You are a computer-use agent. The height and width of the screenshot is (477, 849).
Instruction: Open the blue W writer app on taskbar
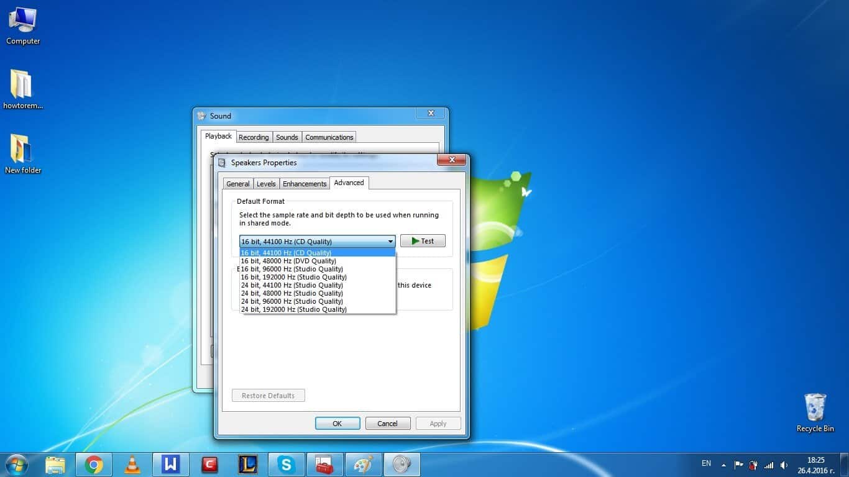tap(170, 465)
